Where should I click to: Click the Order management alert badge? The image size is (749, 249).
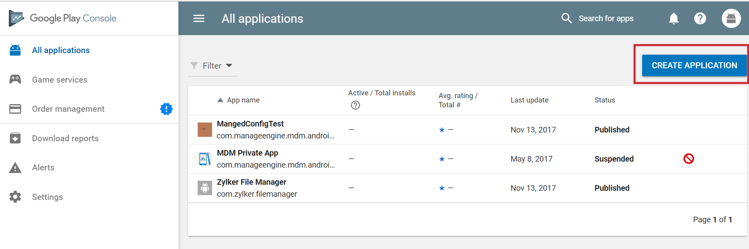[x=166, y=109]
